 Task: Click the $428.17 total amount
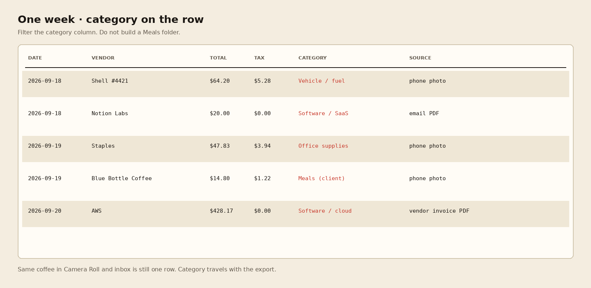point(221,211)
